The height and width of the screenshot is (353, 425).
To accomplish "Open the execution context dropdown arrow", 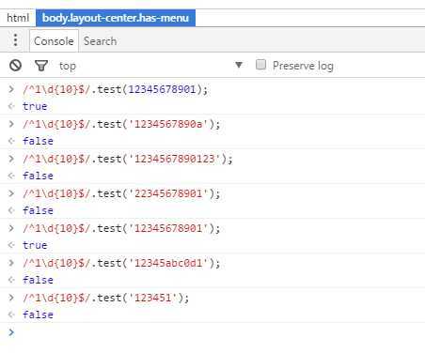I will [x=239, y=65].
